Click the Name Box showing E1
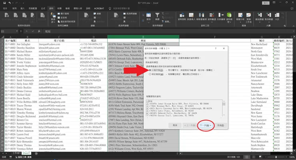 (8, 31)
